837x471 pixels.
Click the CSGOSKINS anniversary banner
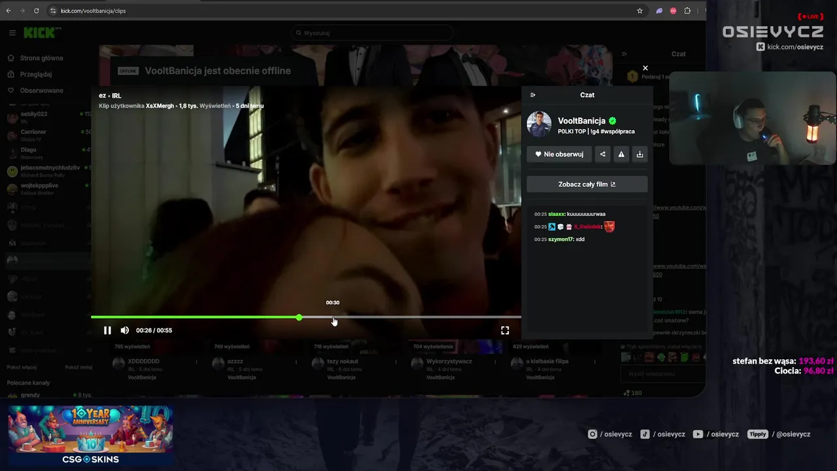[91, 435]
